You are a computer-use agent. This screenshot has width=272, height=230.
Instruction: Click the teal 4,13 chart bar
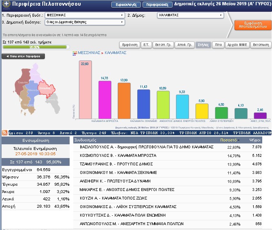(x=241, y=113)
